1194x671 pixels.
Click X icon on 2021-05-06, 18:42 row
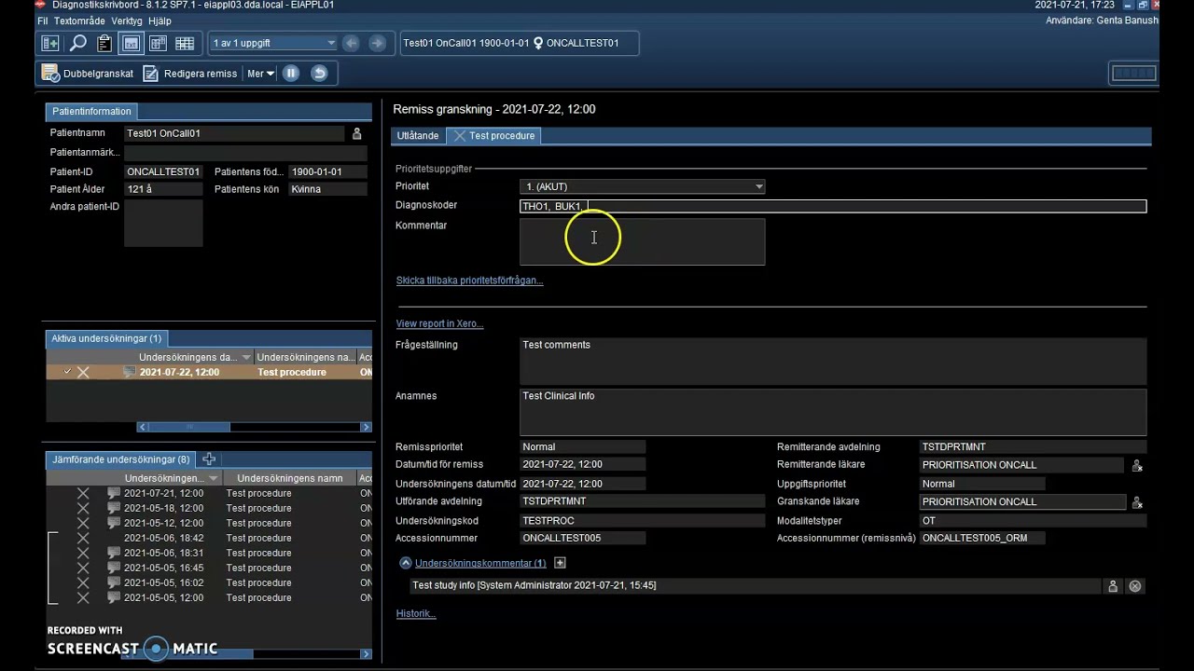(83, 538)
